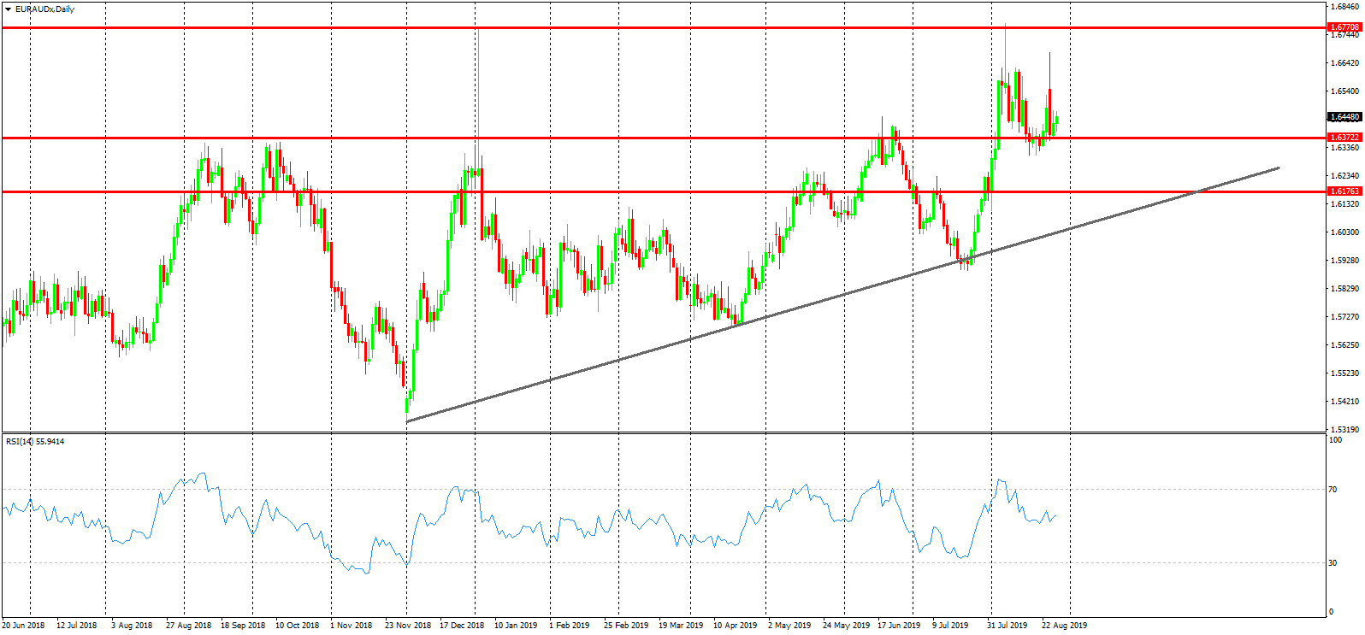
Task: Click the 23 Nov 2018 date label
Action: pos(408,625)
